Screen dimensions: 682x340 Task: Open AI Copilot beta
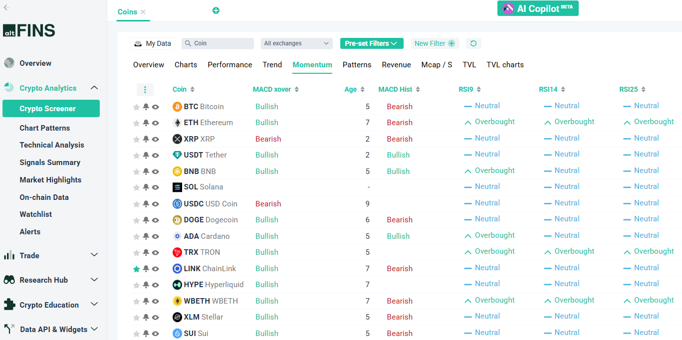pyautogui.click(x=538, y=8)
